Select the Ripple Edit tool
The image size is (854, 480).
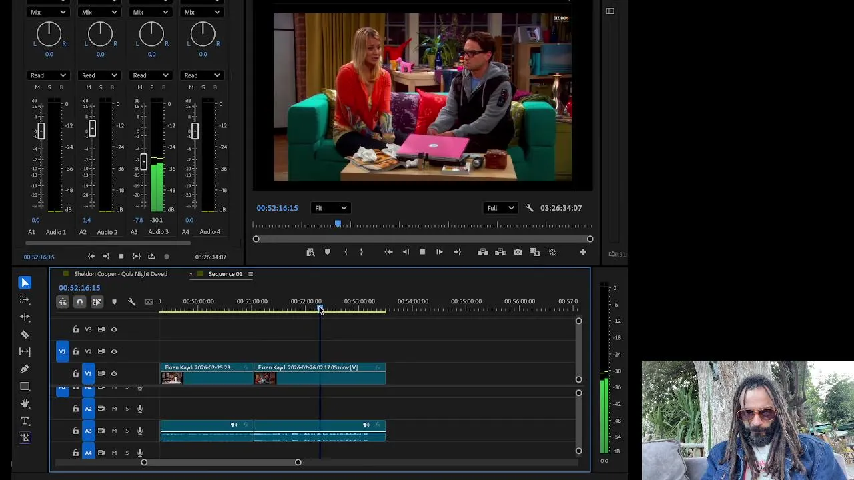tap(25, 317)
